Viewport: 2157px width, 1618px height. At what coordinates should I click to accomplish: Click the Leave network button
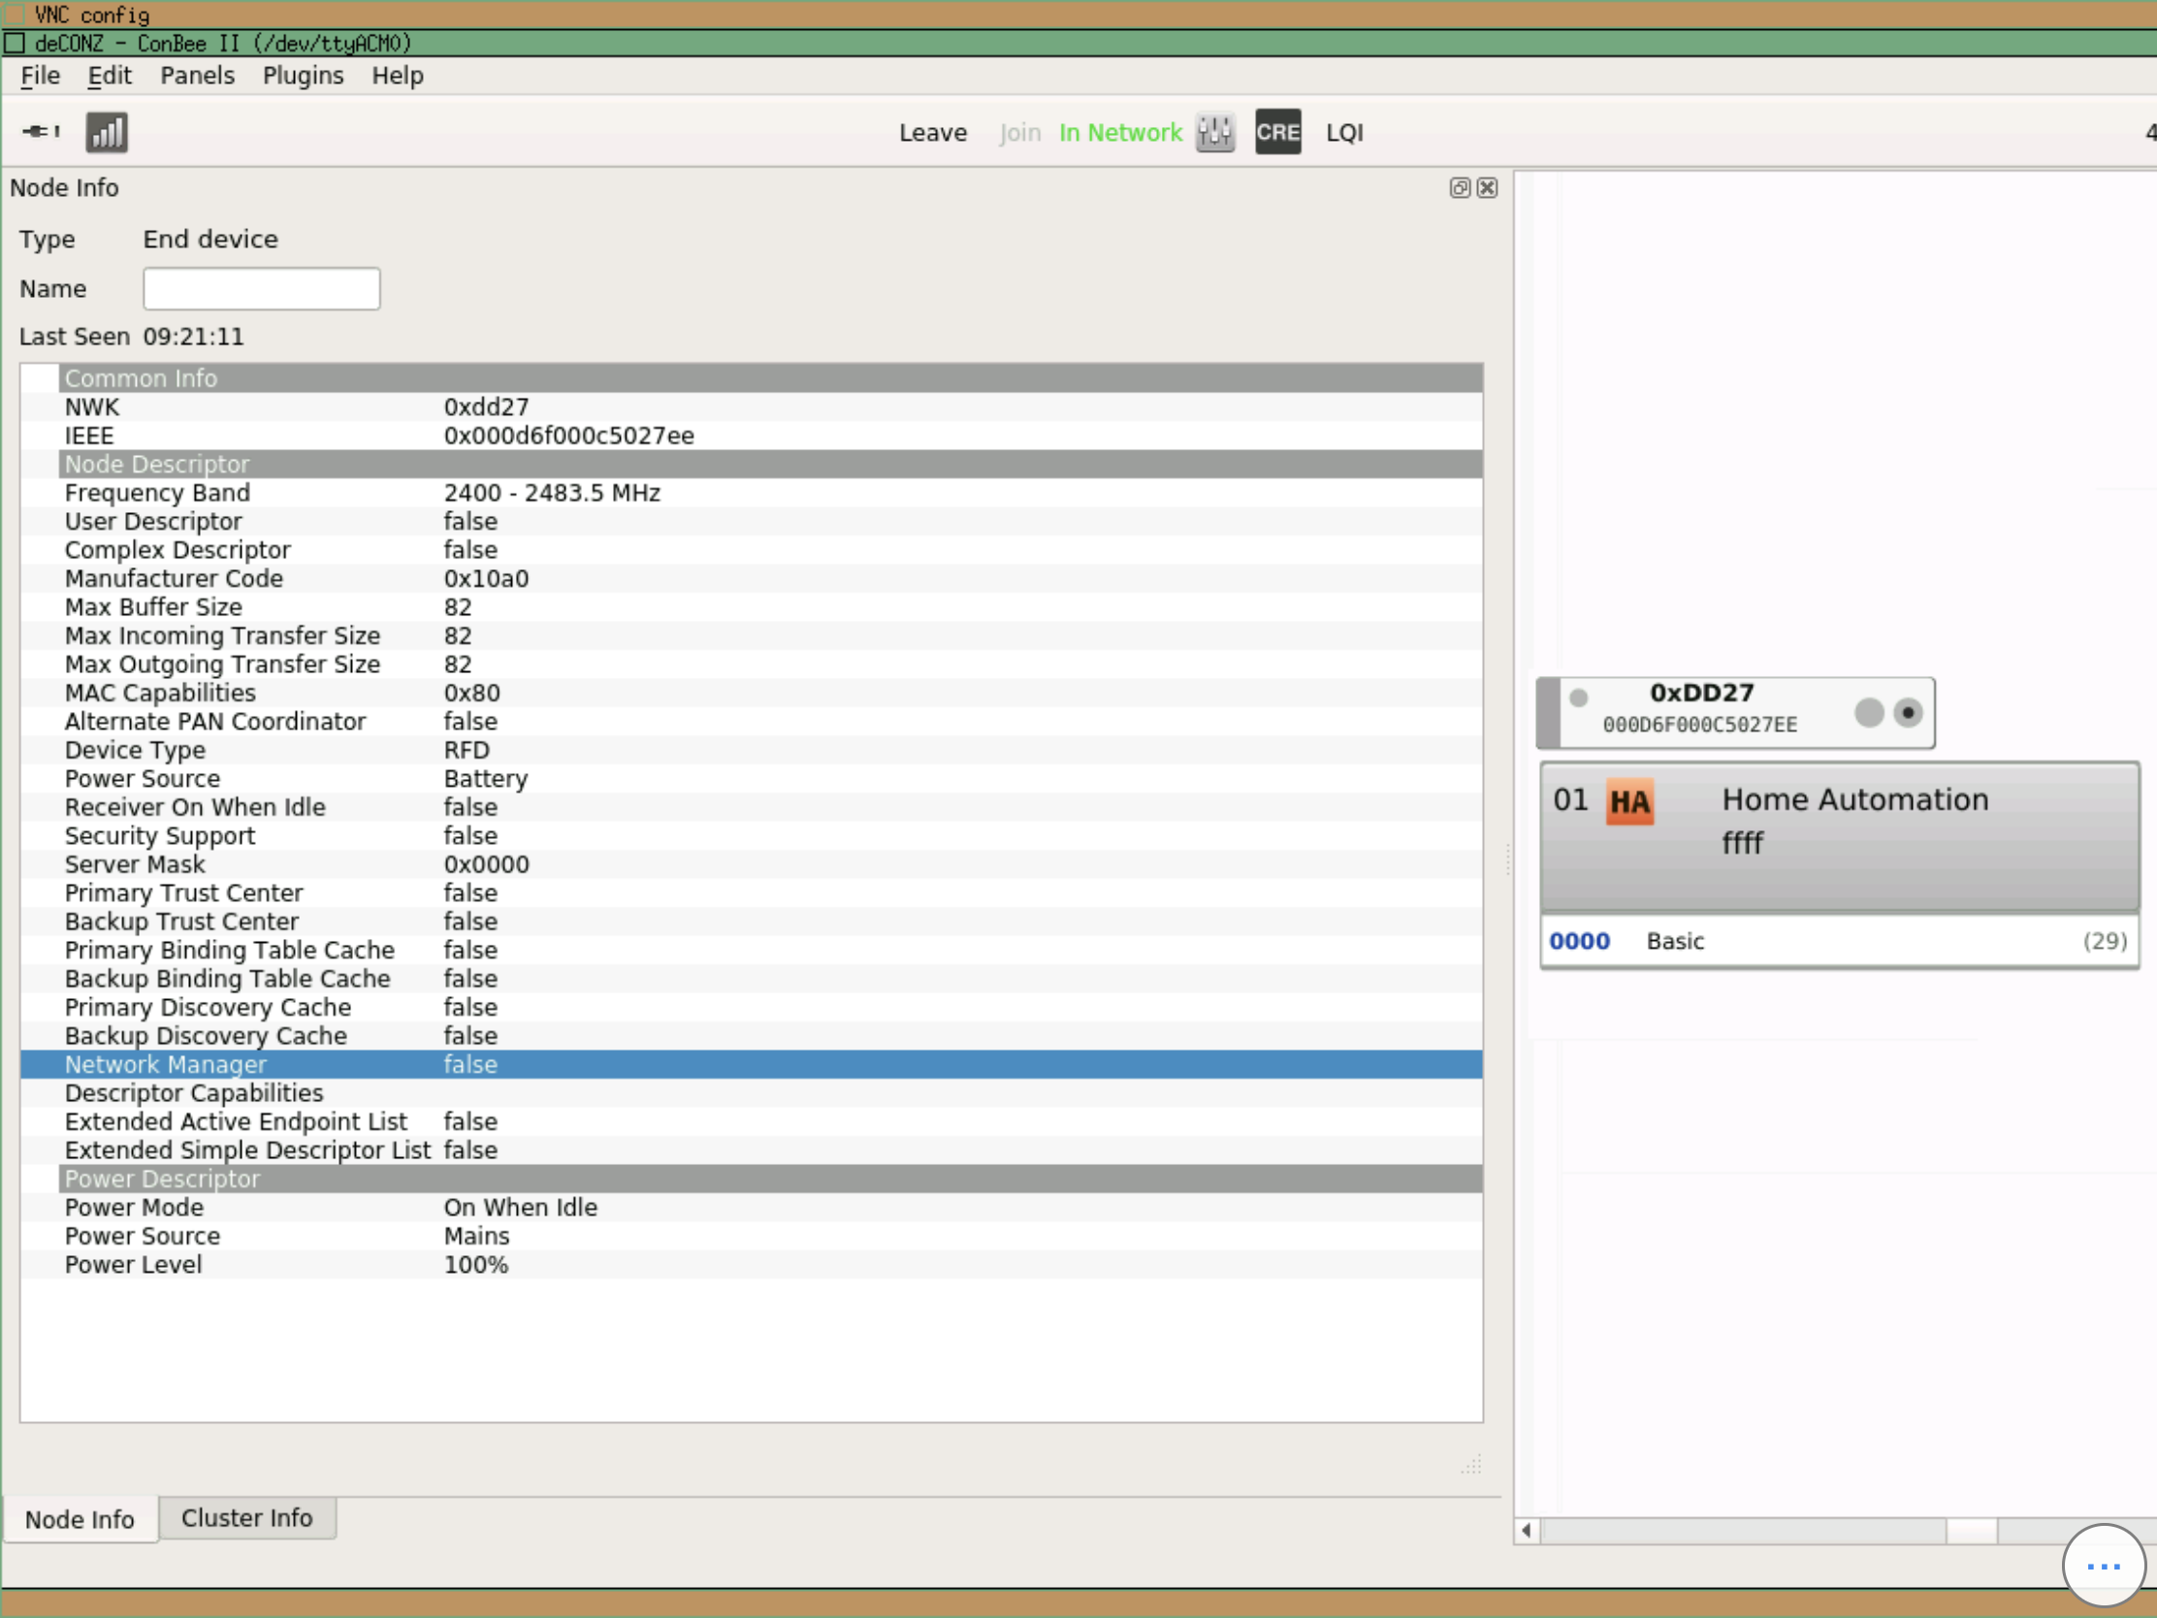point(932,133)
